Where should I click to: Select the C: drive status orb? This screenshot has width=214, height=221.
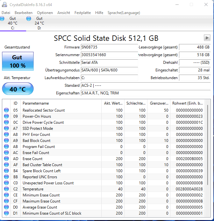[x=3, y=18]
